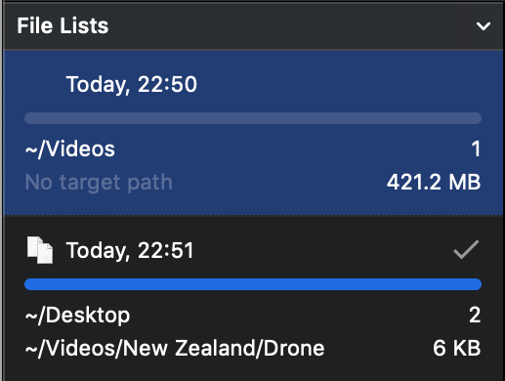
Task: Click the file count 2 of ~/Desktop
Action: 475,315
